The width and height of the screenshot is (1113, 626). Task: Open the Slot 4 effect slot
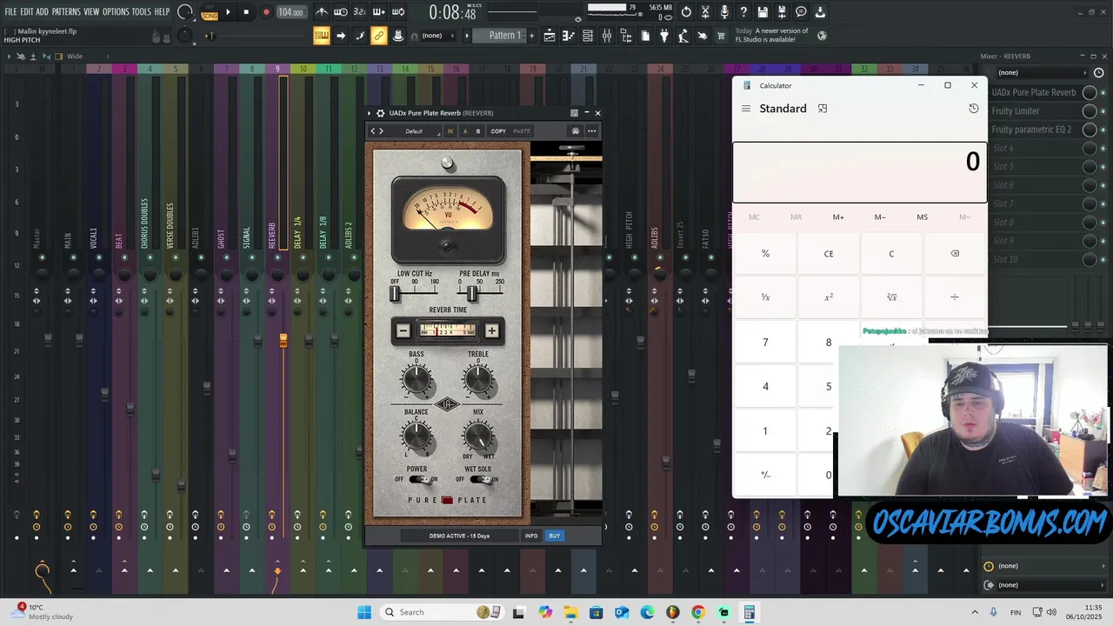coord(1033,148)
